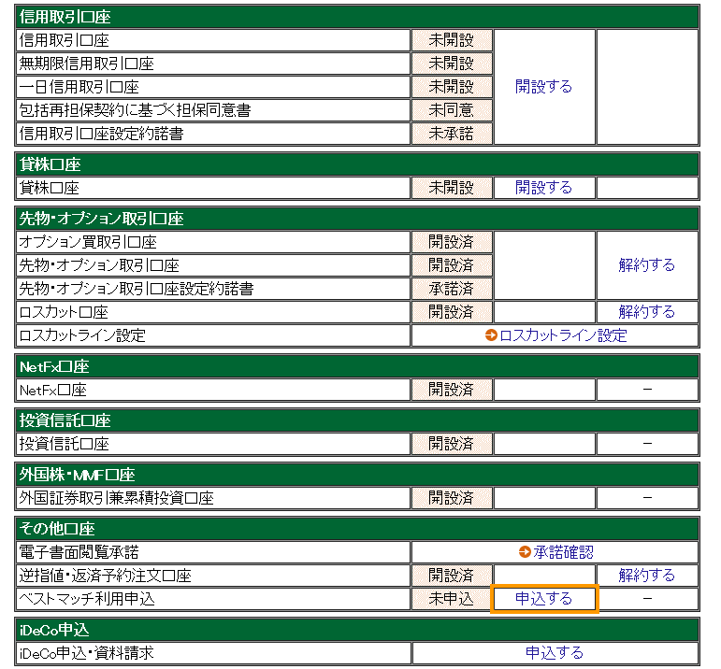Viewport: 721px width, 669px height.
Task: Click 申込する for iDeCo申込・資料請求
Action: [555, 653]
